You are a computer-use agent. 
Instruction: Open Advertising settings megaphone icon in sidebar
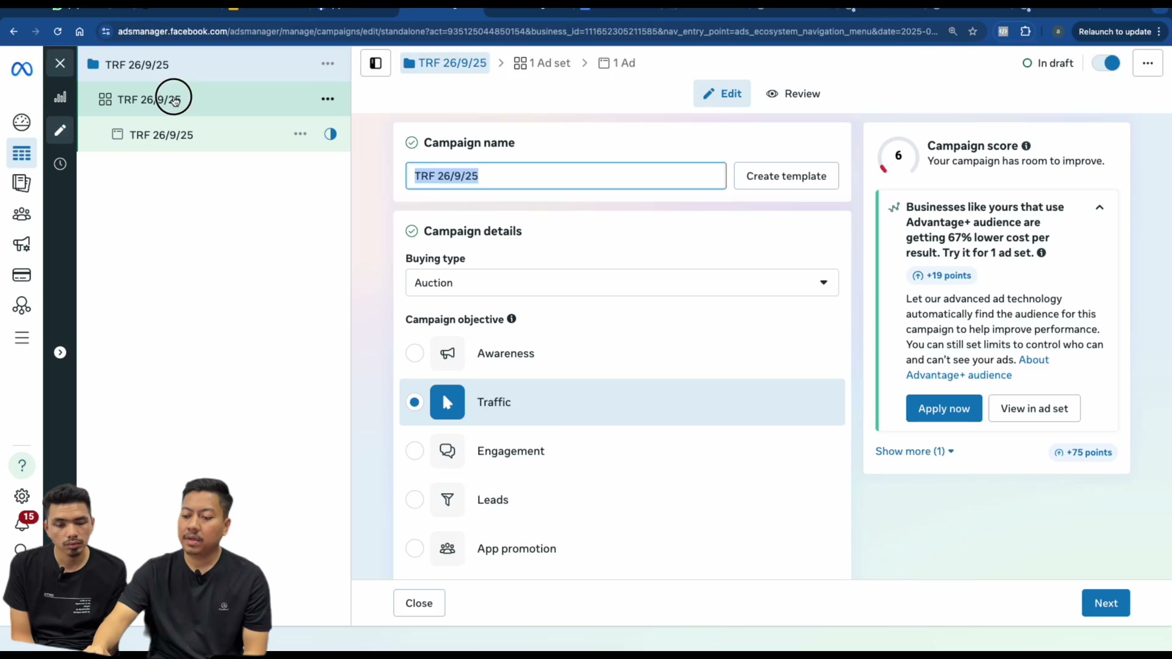(21, 245)
